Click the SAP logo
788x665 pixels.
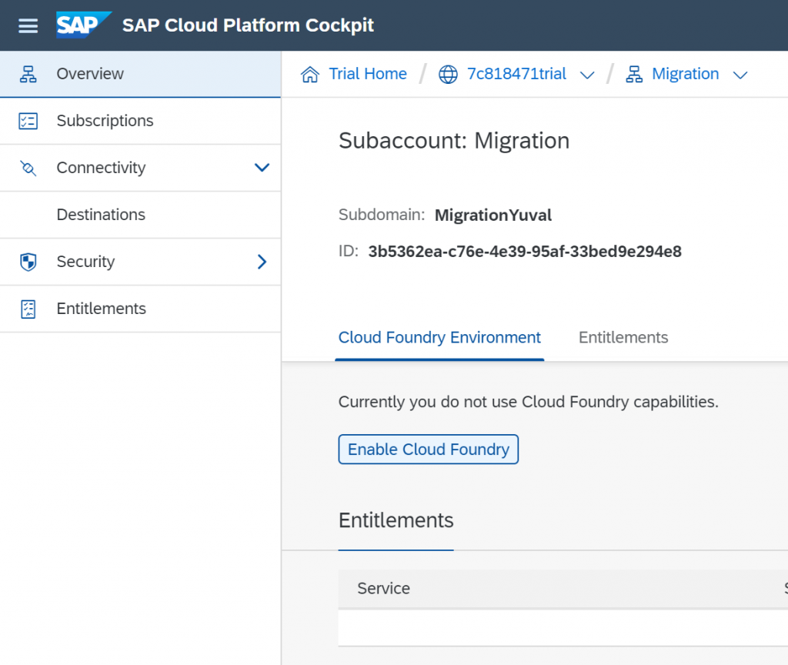pyautogui.click(x=83, y=25)
